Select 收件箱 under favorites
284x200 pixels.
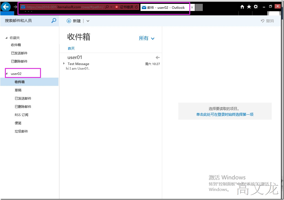[x=16, y=45]
